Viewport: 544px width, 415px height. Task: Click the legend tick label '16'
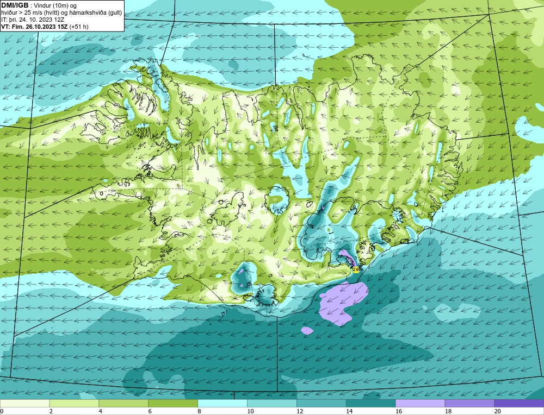point(399,412)
